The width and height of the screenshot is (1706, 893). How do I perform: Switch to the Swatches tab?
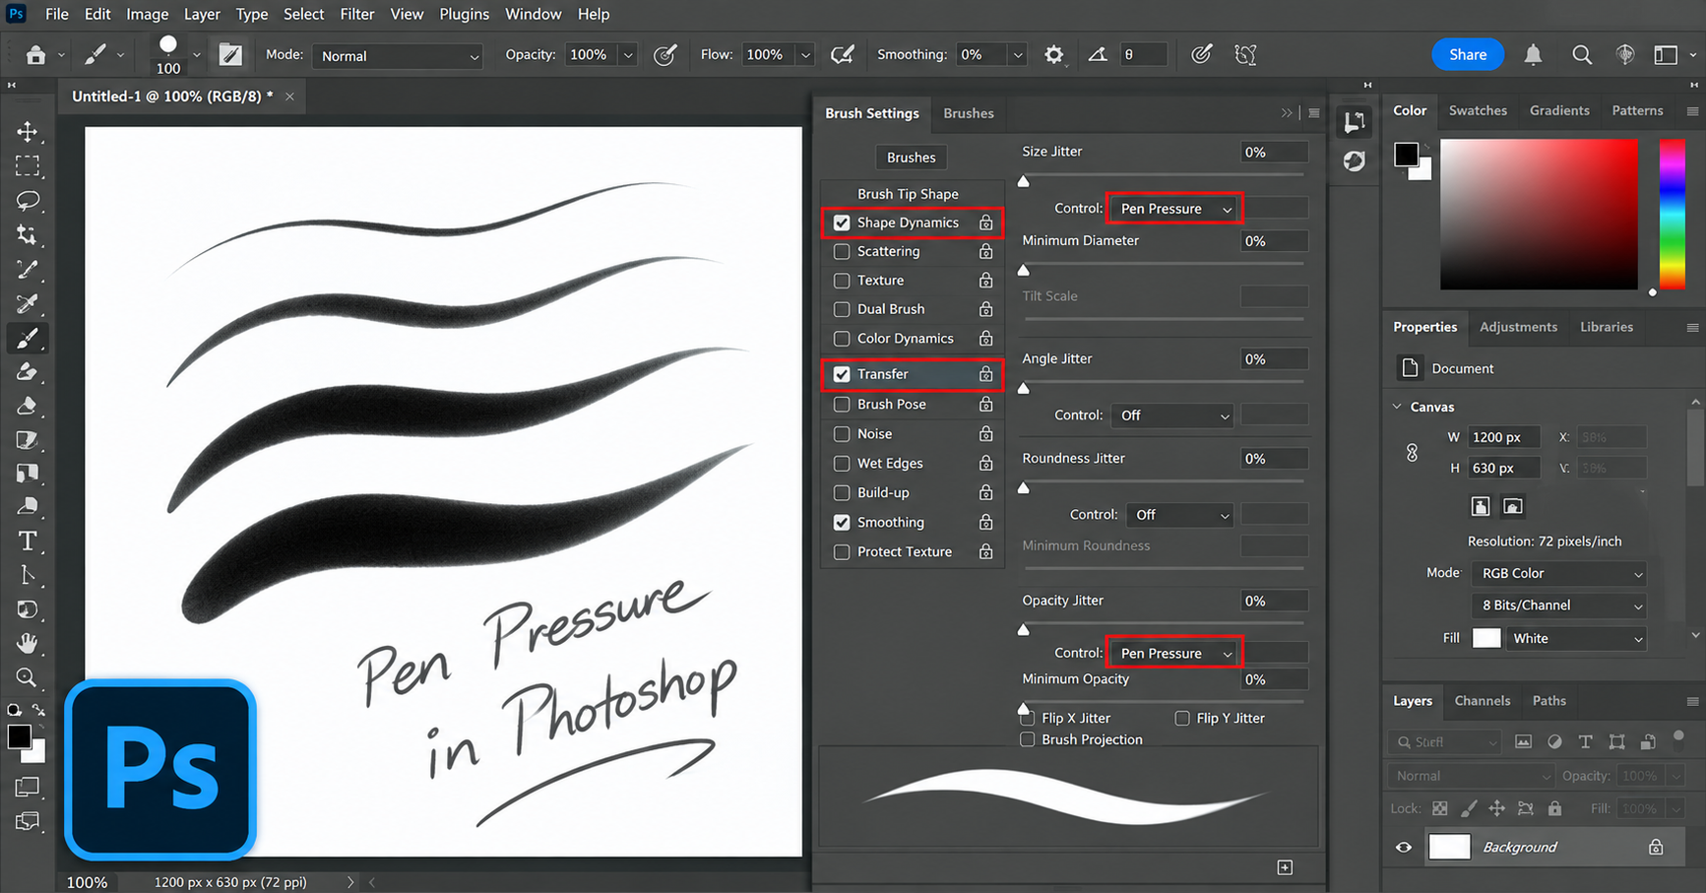point(1478,110)
